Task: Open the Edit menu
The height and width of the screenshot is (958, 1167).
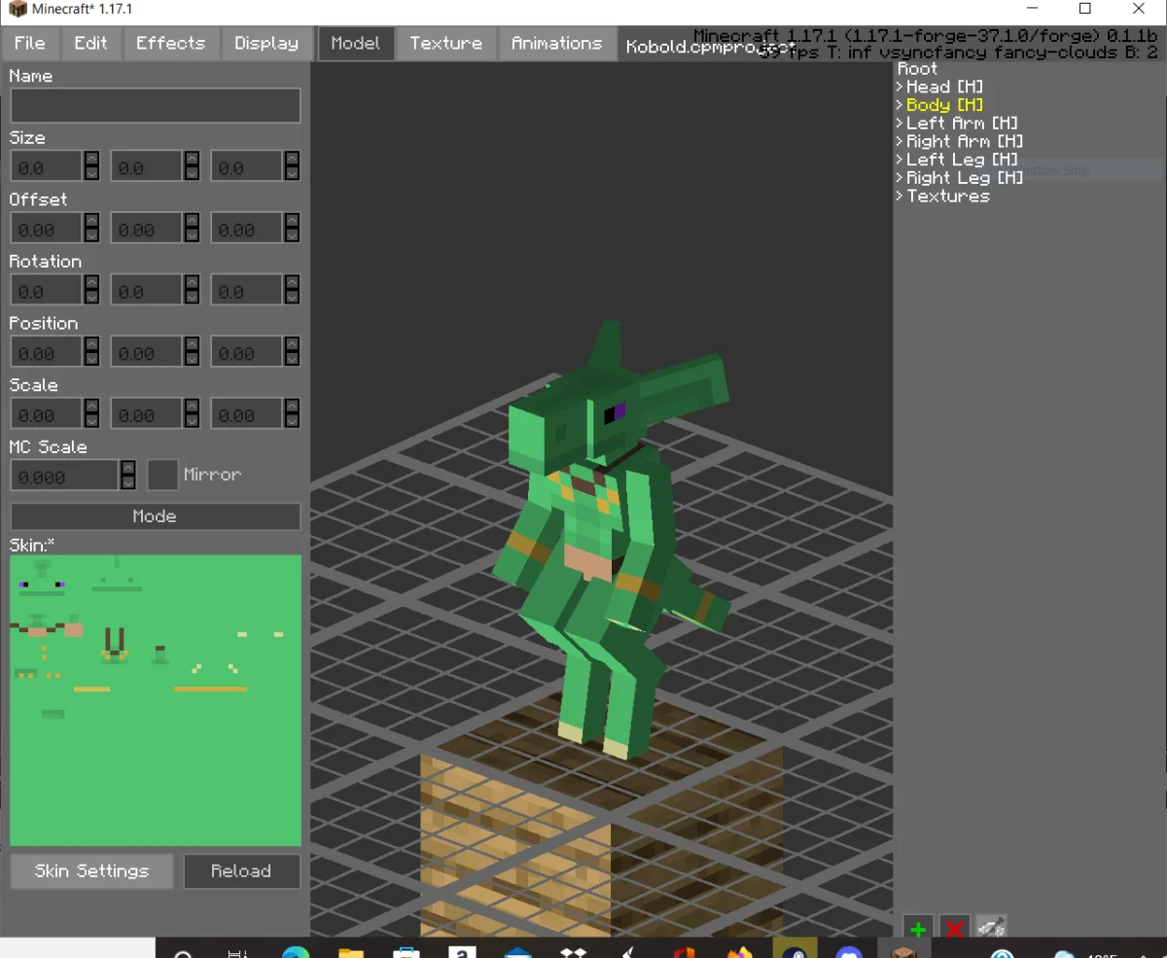Action: click(x=91, y=44)
